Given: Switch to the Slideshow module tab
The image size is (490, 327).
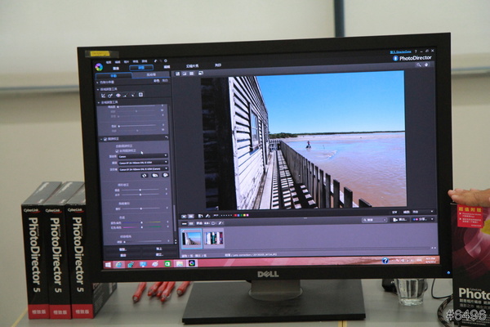Looking at the screenshot, I should coord(192,66).
